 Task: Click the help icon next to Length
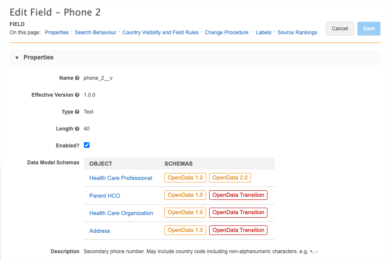point(77,129)
